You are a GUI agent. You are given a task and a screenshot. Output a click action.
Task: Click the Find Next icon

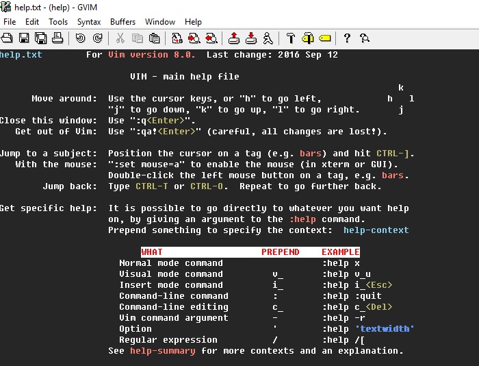[194, 38]
